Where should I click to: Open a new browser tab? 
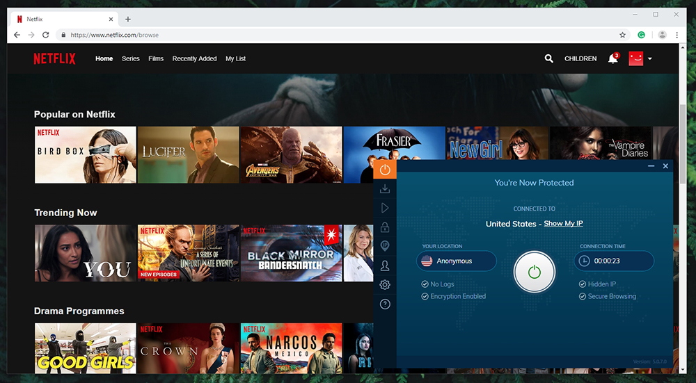pos(128,19)
